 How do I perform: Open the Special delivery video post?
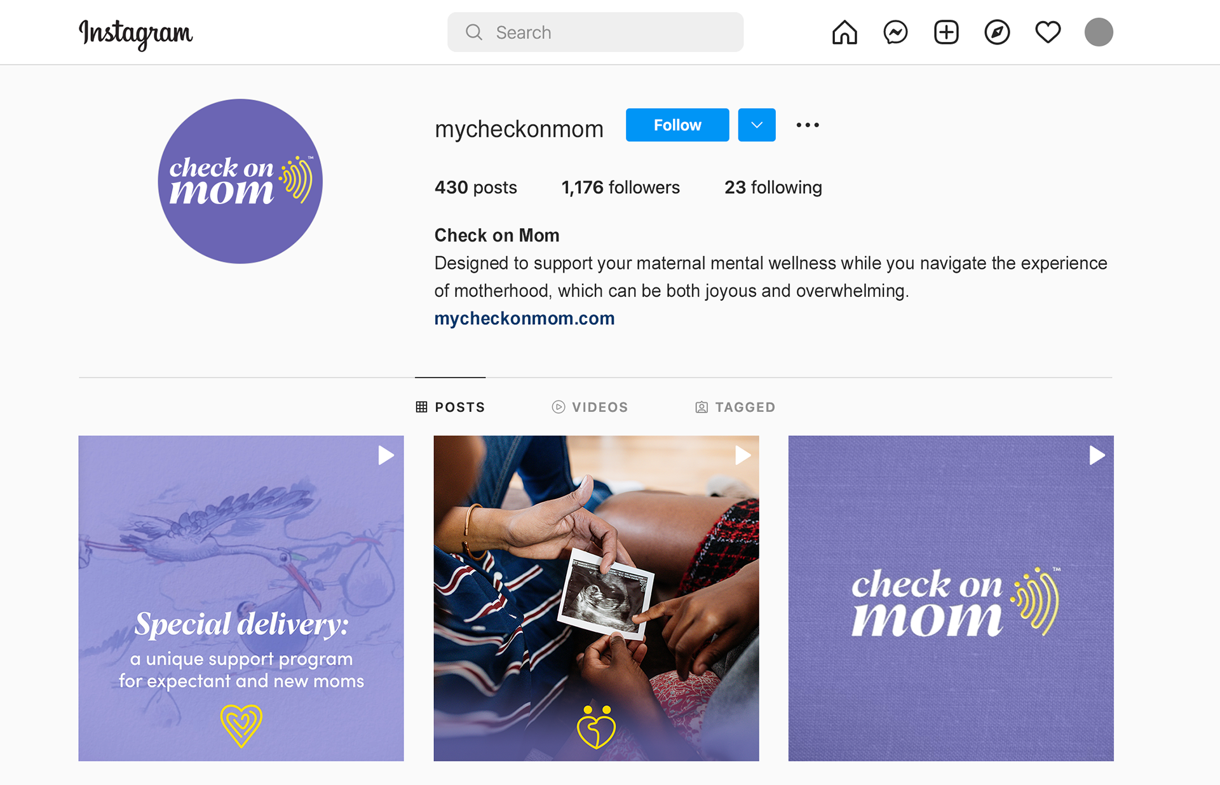pyautogui.click(x=241, y=598)
